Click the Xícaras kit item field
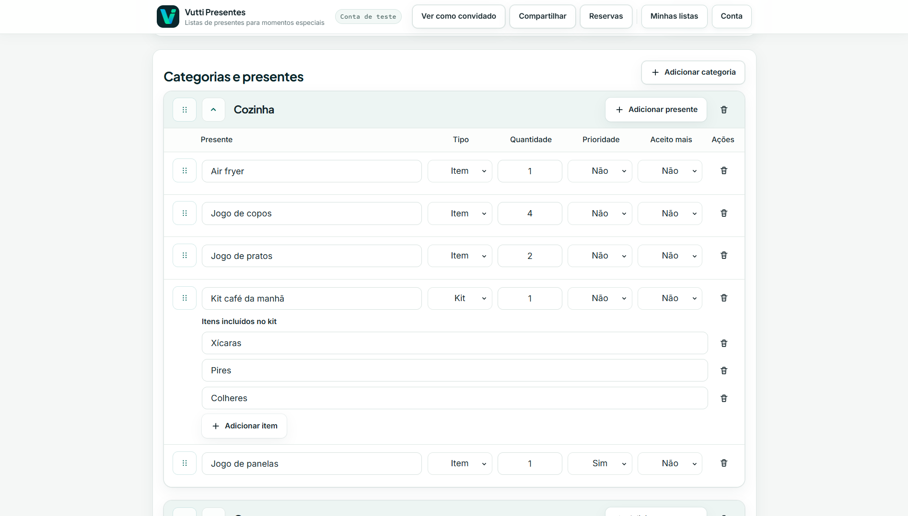 pyautogui.click(x=454, y=343)
